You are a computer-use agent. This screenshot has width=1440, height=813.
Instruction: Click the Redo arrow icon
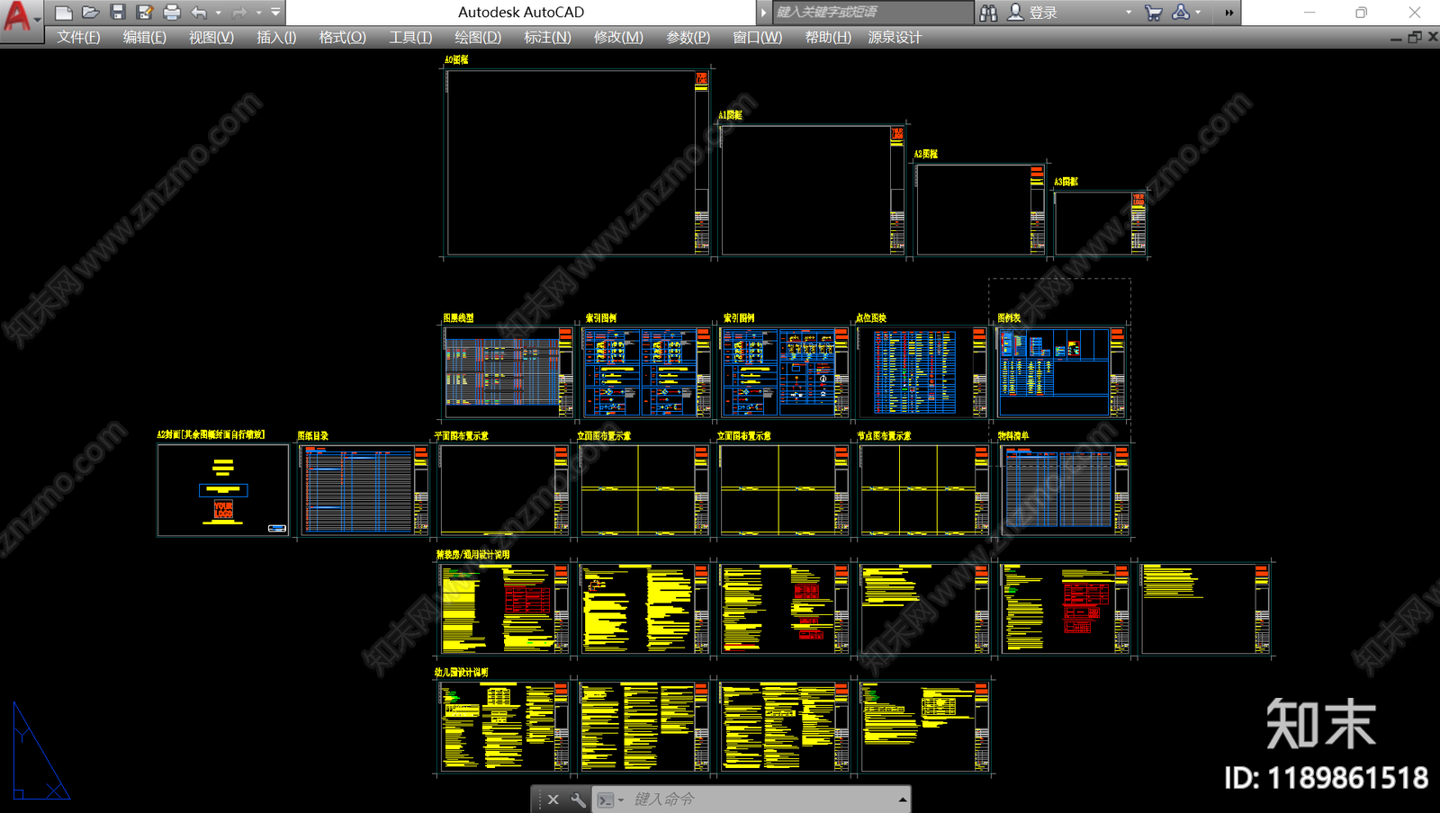(x=238, y=13)
